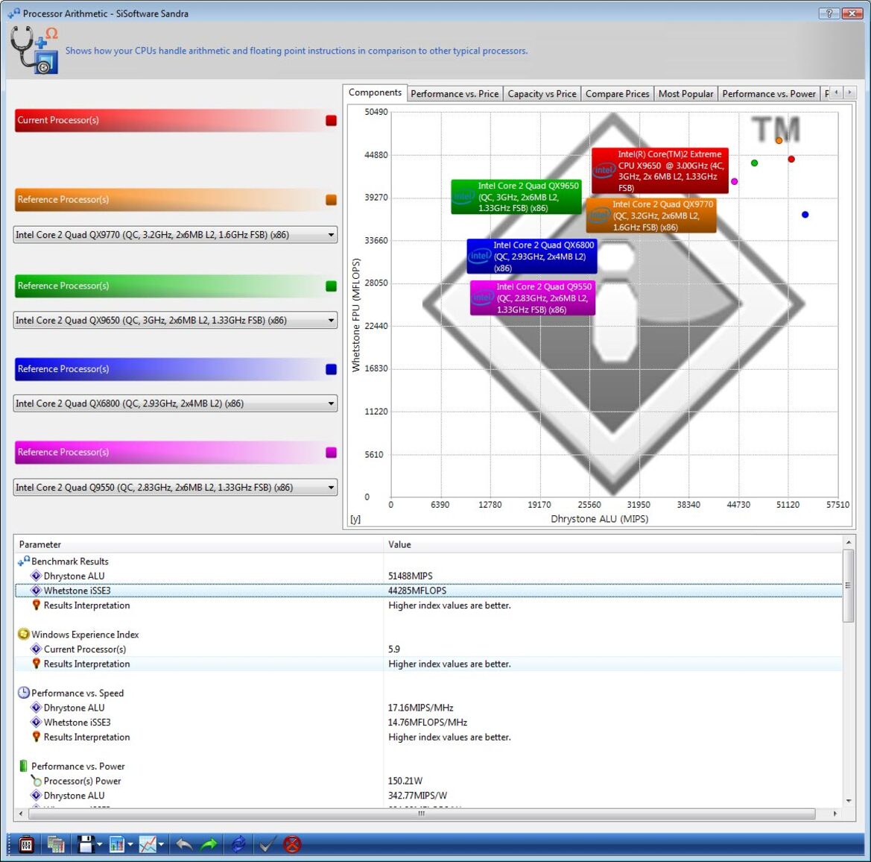This screenshot has width=871, height=862.
Task: Click the diamond icon beside Dhrystone ALU 51488MIPS
Action: click(36, 576)
